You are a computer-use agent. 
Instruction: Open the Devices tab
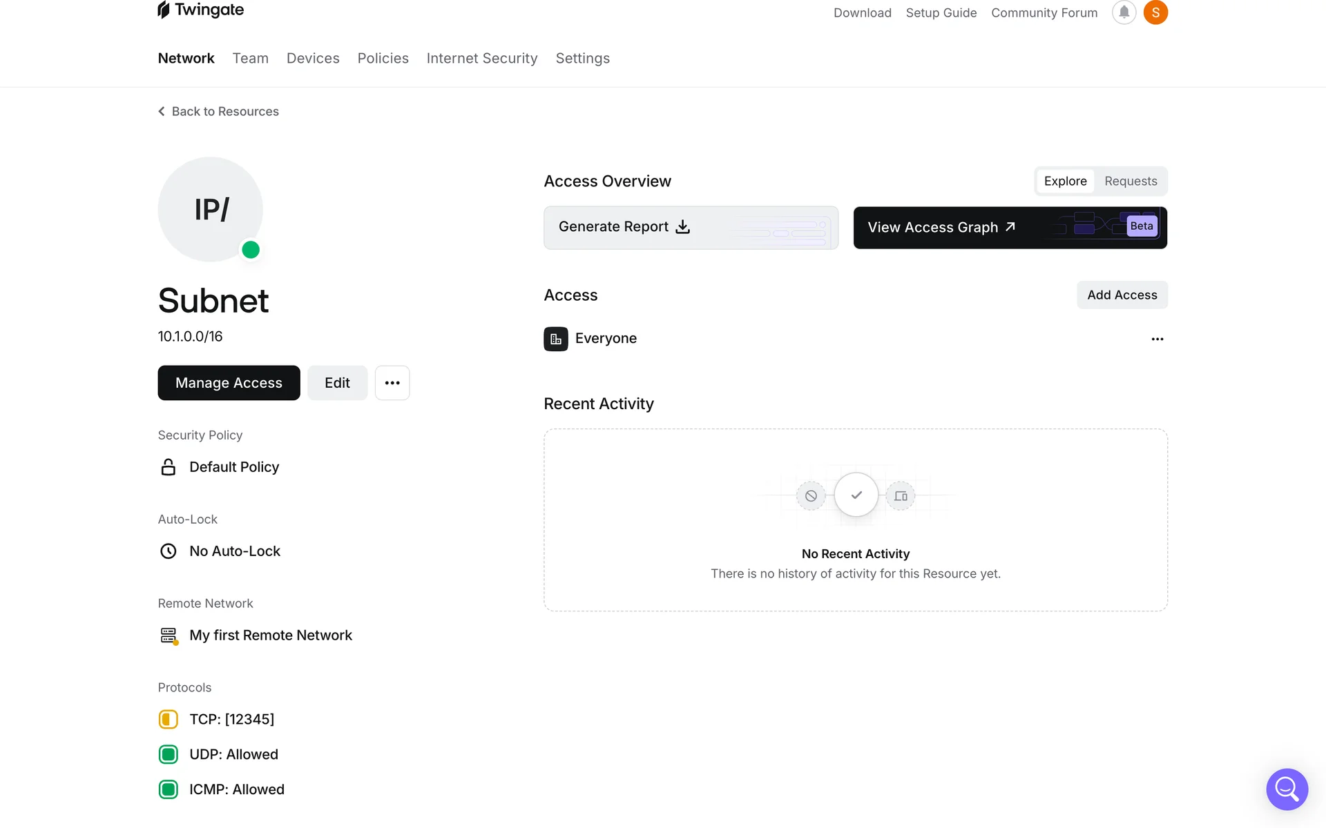(x=313, y=59)
